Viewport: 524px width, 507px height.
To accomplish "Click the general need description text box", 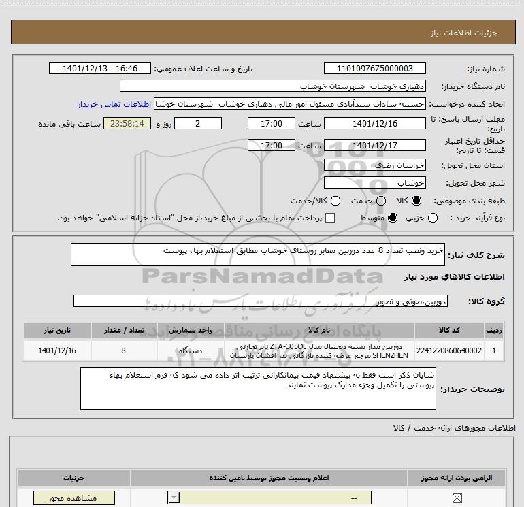I will click(x=258, y=255).
